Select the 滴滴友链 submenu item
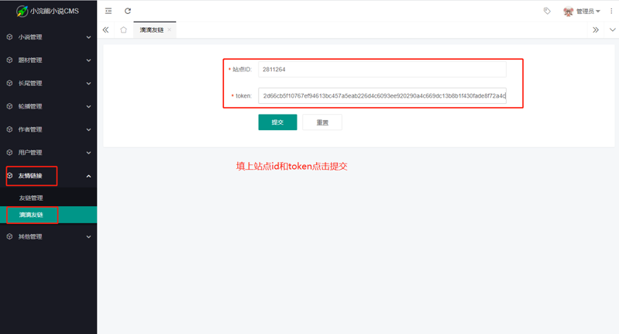This screenshot has height=334, width=619. tap(49, 215)
